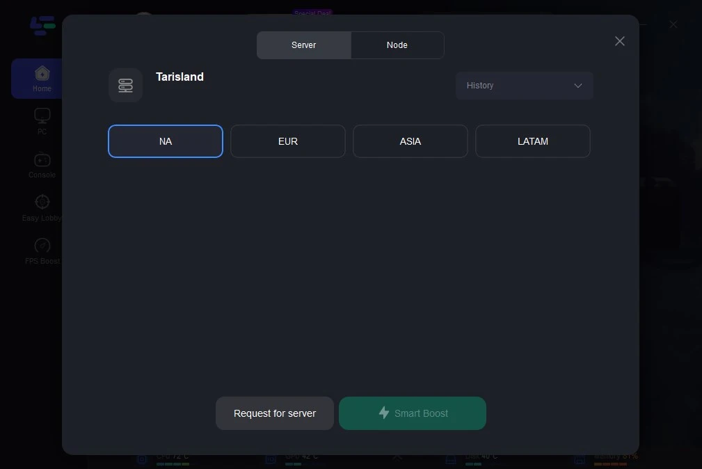Image resolution: width=702 pixels, height=469 pixels.
Task: Select the LATAM server region
Action: (533, 141)
